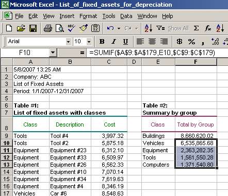Image resolution: width=228 pixels, height=196 pixels.
Task: Click the Show All button
Action: point(178,28)
